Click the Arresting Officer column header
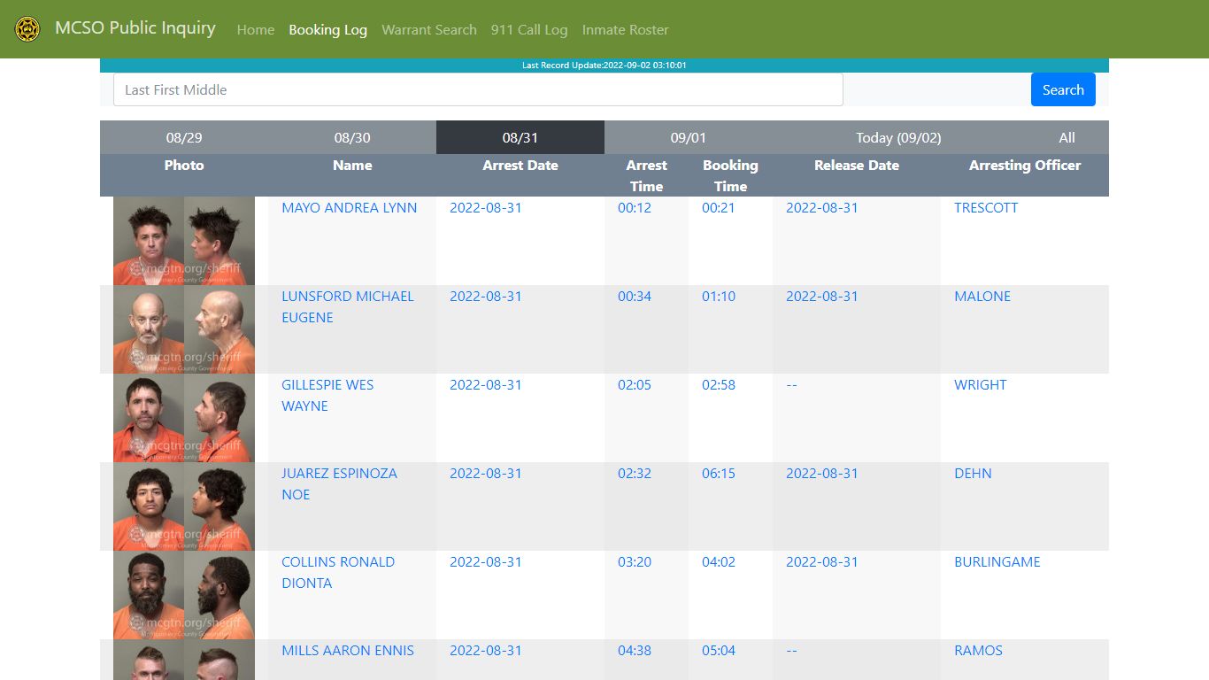The image size is (1209, 680). click(1025, 165)
